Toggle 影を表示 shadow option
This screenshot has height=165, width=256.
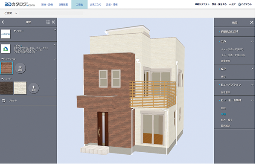225,93
